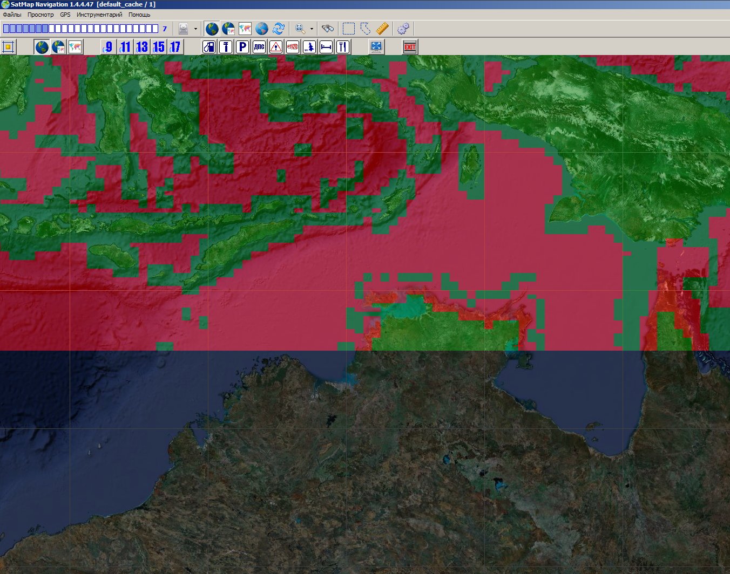Toggle parking P markers

coord(242,47)
